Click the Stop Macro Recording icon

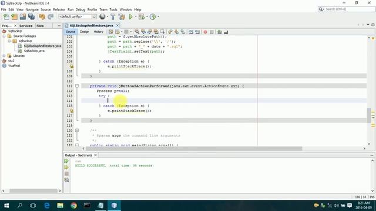tap(211, 32)
